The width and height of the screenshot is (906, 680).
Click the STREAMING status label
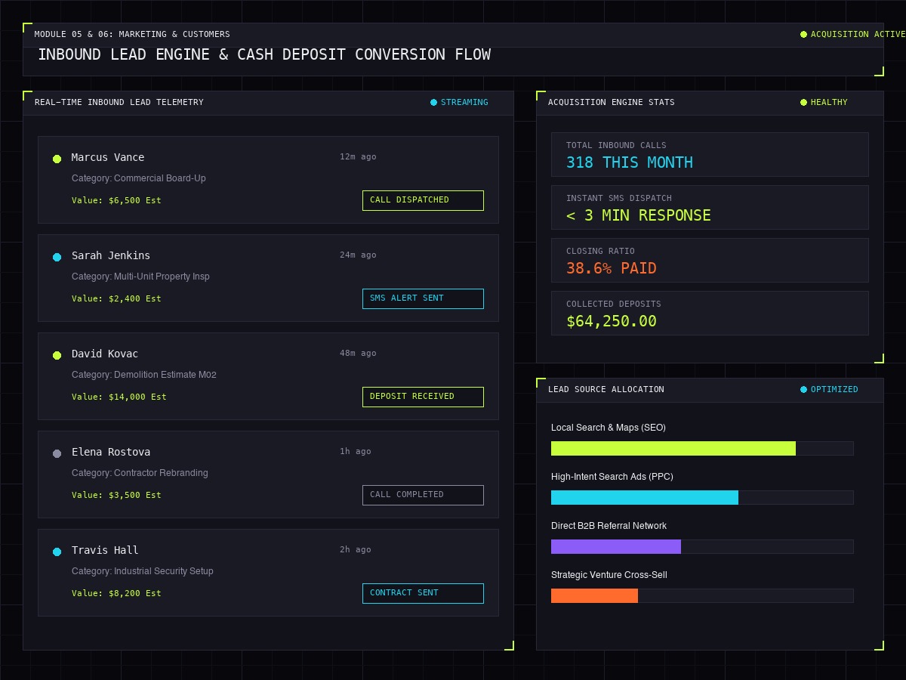[464, 102]
